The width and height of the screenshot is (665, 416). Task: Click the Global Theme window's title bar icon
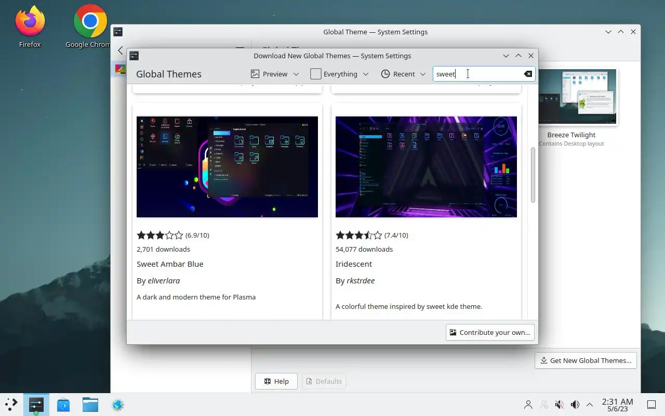pyautogui.click(x=118, y=32)
